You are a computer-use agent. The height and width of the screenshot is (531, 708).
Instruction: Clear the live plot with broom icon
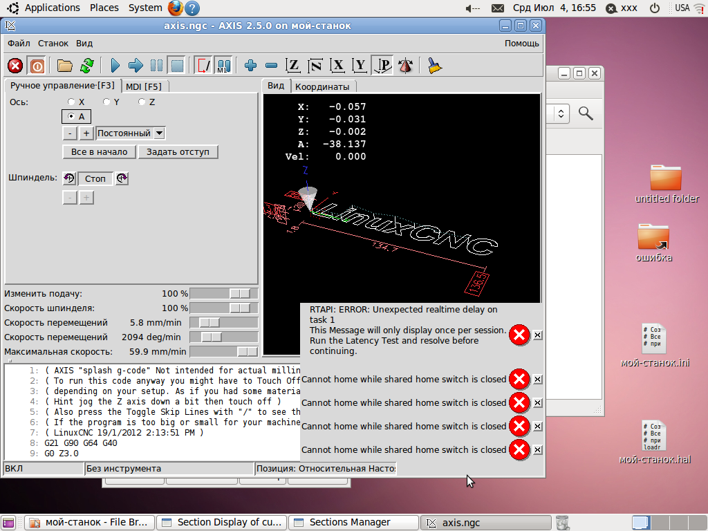tap(434, 66)
